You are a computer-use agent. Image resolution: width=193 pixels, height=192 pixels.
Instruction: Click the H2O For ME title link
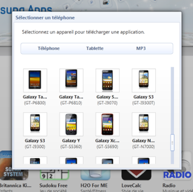coord(94,185)
